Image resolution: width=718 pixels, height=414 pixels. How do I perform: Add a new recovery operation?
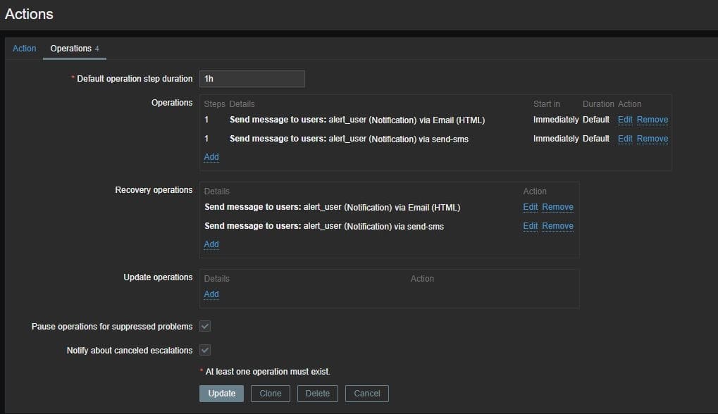pyautogui.click(x=211, y=244)
